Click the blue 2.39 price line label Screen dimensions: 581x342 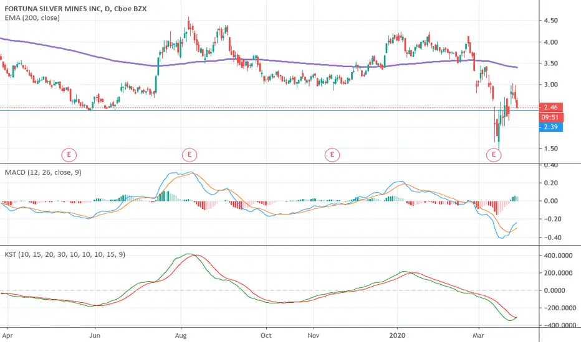tap(550, 127)
